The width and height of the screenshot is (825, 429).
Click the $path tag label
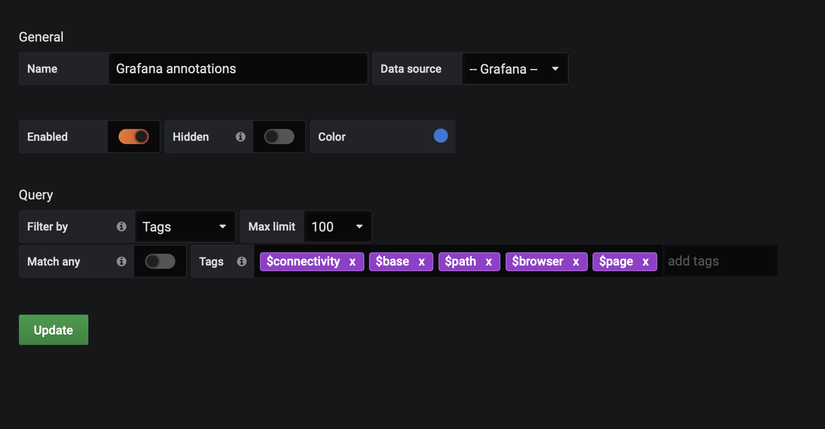[x=461, y=261]
